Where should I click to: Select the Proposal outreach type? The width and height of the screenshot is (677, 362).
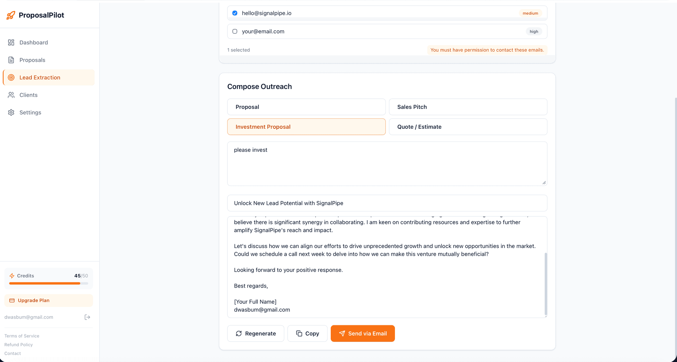pyautogui.click(x=306, y=107)
